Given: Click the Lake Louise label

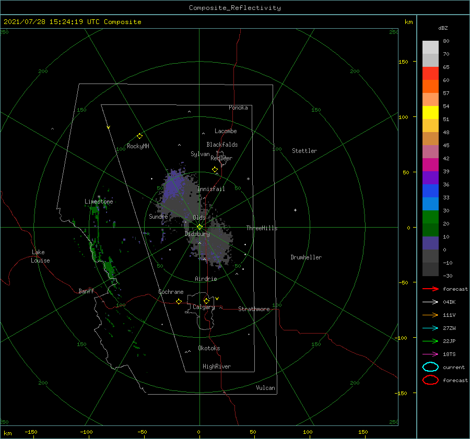Looking at the screenshot, I should click(x=40, y=256).
